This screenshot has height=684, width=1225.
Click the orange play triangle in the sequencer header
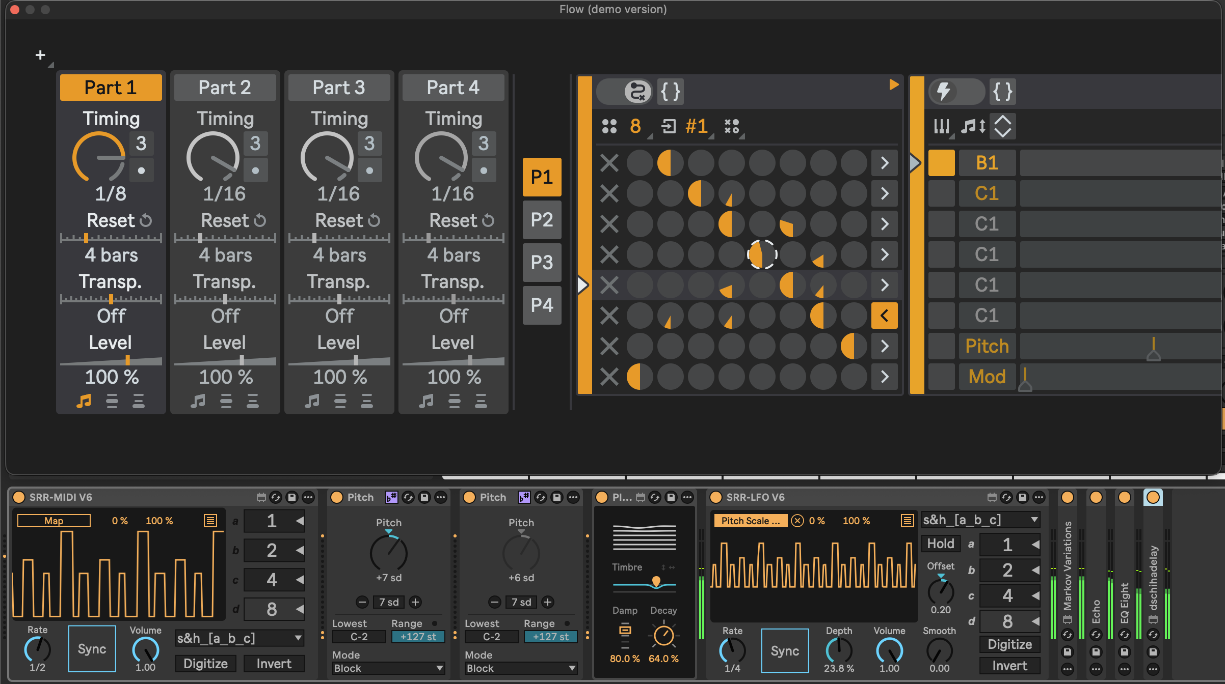tap(894, 84)
